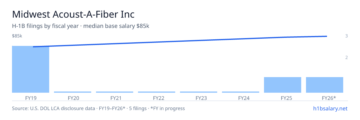The width and height of the screenshot is (360, 120).
Task: Click the FY26* filings bar
Action: (x=325, y=85)
